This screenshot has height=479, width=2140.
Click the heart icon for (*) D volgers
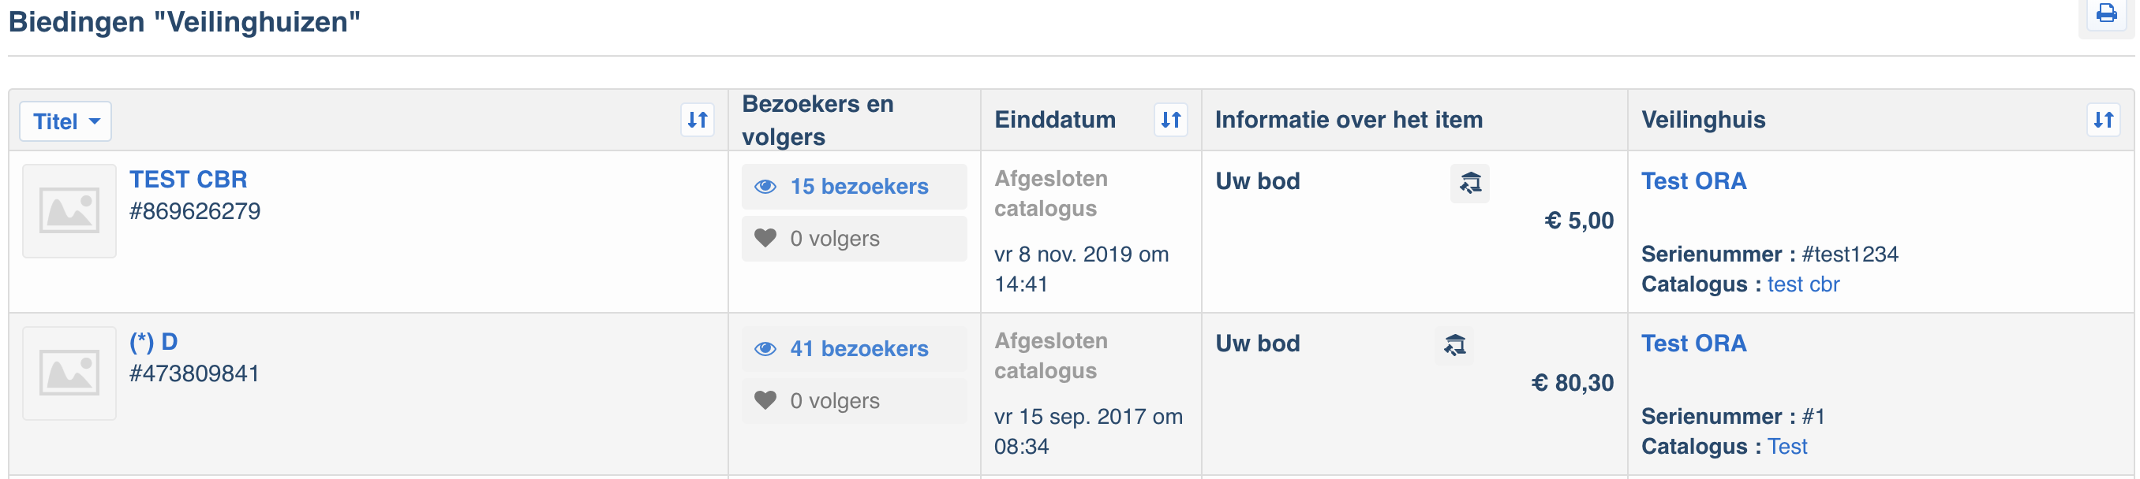coord(765,401)
